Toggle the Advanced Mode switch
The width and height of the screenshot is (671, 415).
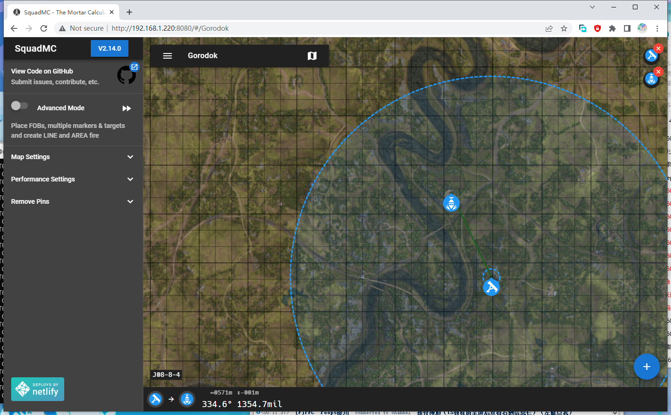pos(20,106)
